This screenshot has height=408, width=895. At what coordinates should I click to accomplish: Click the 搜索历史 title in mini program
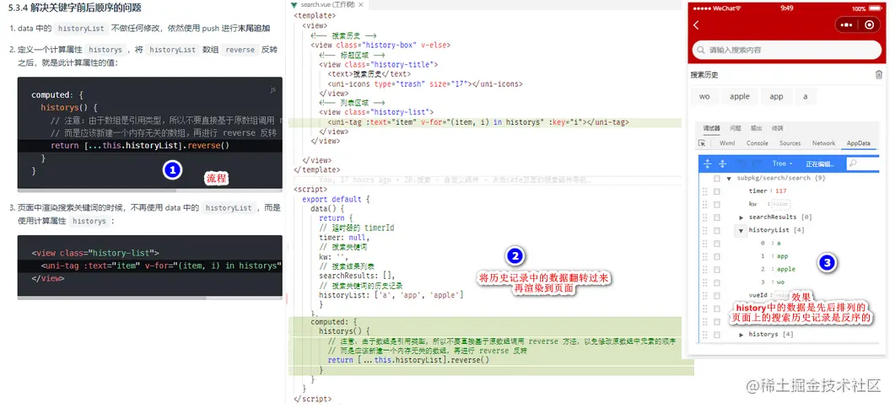coord(704,75)
